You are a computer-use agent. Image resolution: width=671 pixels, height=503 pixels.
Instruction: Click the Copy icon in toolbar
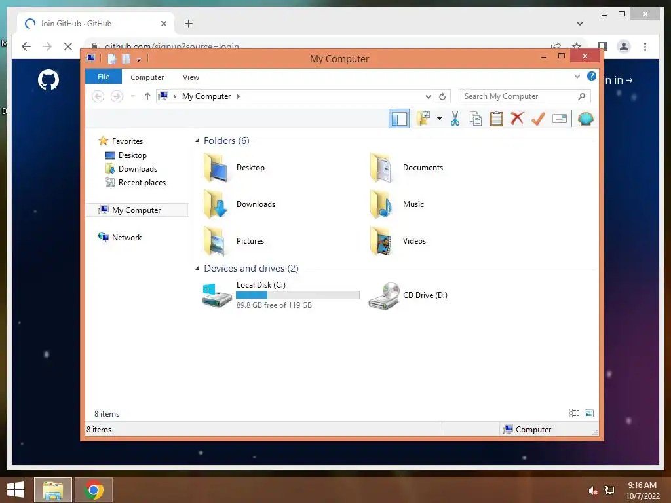[x=476, y=119]
